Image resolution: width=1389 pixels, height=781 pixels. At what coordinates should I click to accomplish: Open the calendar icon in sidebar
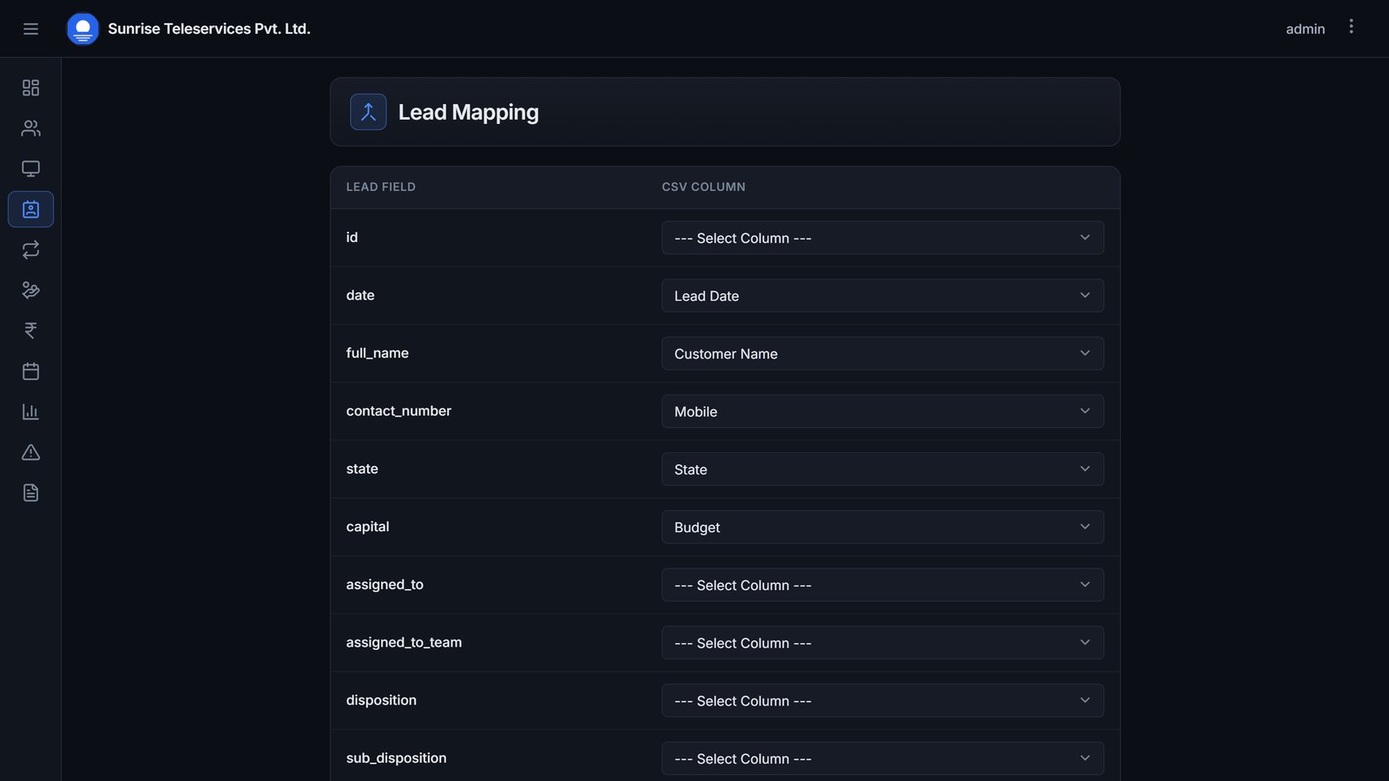pos(30,371)
